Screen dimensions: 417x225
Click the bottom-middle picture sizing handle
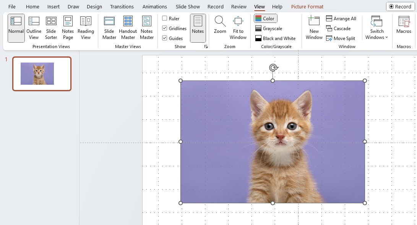pyautogui.click(x=273, y=203)
